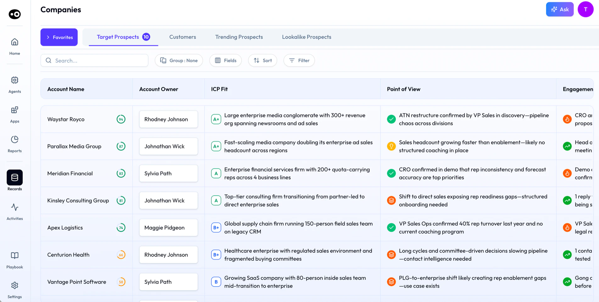This screenshot has height=302, width=599.
Task: Go to Apps in the sidebar
Action: click(14, 115)
